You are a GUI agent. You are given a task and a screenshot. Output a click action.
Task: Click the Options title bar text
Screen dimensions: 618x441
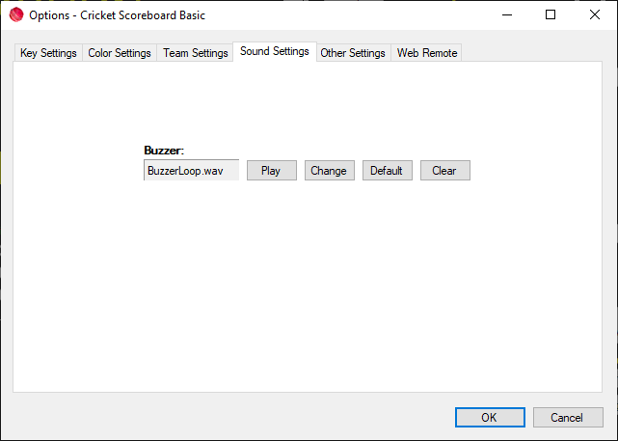click(x=117, y=15)
